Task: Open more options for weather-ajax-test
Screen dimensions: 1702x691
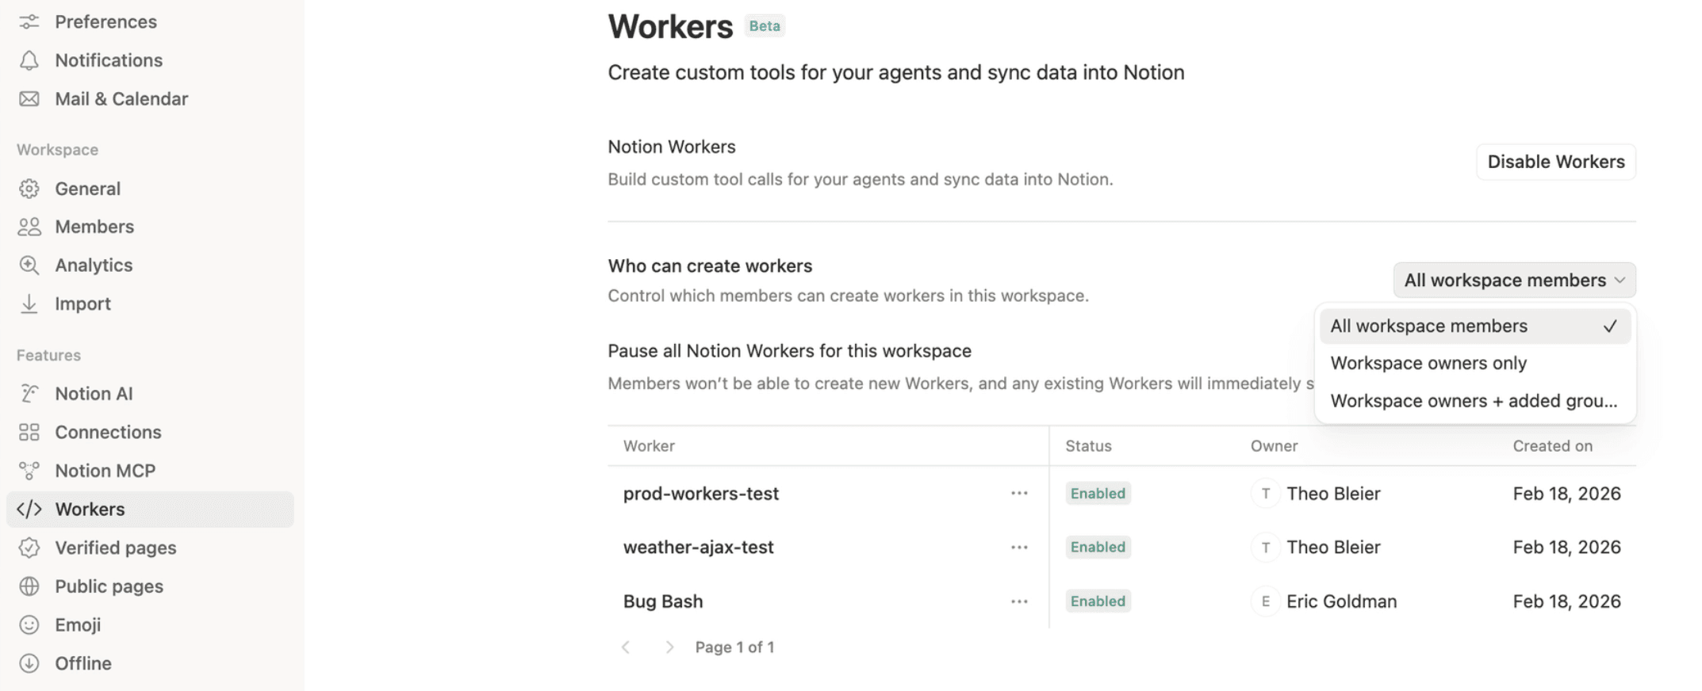Action: click(x=1019, y=547)
